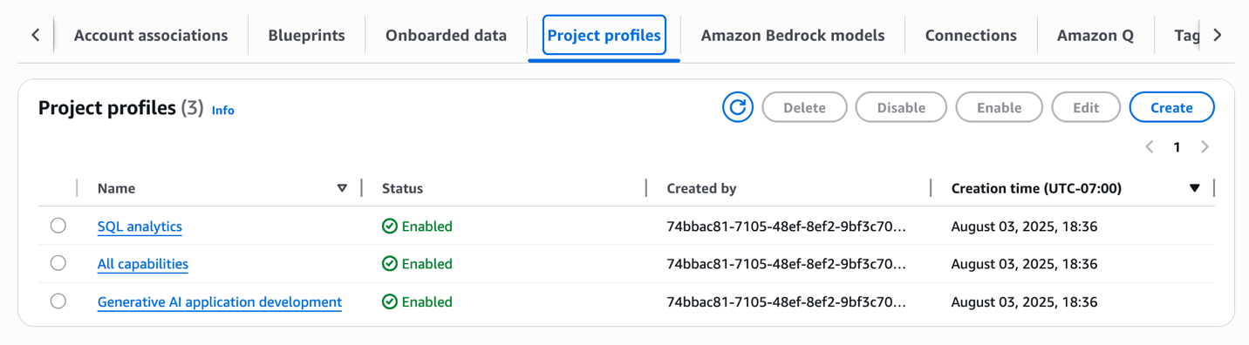
Task: Select page number 1 in pagination
Action: 1177,147
